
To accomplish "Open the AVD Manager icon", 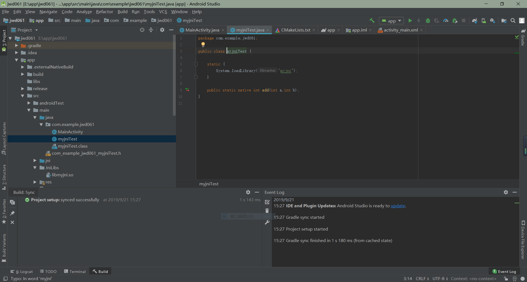I will 484,21.
